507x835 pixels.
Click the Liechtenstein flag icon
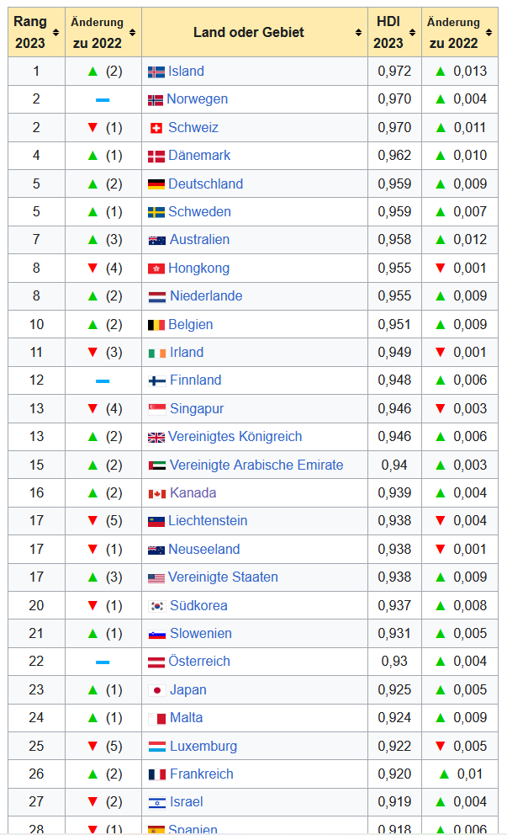[x=156, y=521]
